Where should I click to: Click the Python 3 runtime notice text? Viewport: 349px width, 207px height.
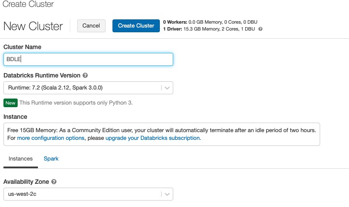click(x=76, y=103)
